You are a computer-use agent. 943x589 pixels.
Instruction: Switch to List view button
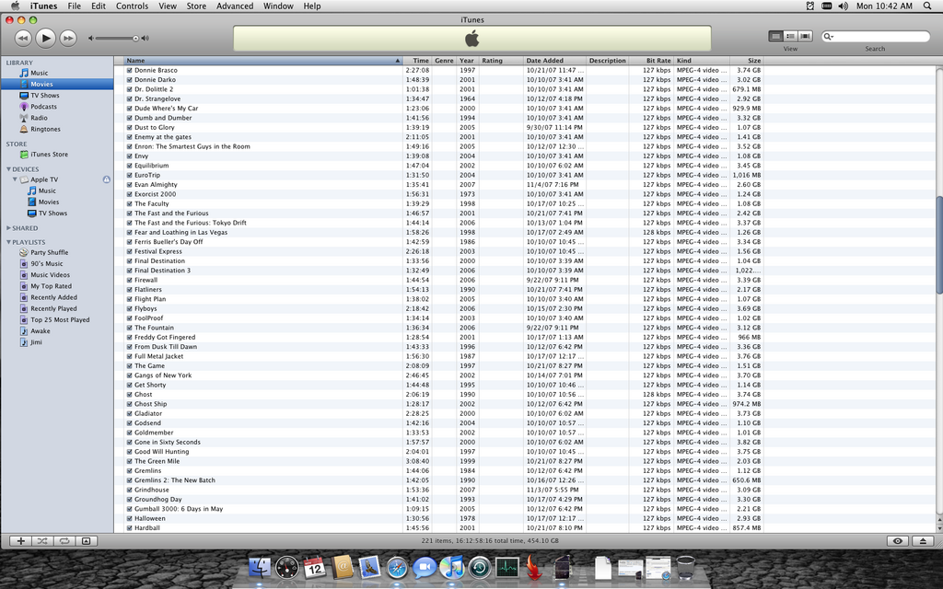(775, 37)
